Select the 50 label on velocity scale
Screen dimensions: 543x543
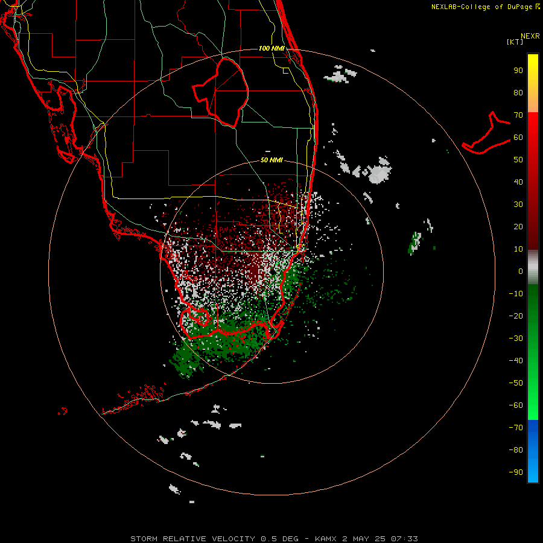[x=518, y=160]
